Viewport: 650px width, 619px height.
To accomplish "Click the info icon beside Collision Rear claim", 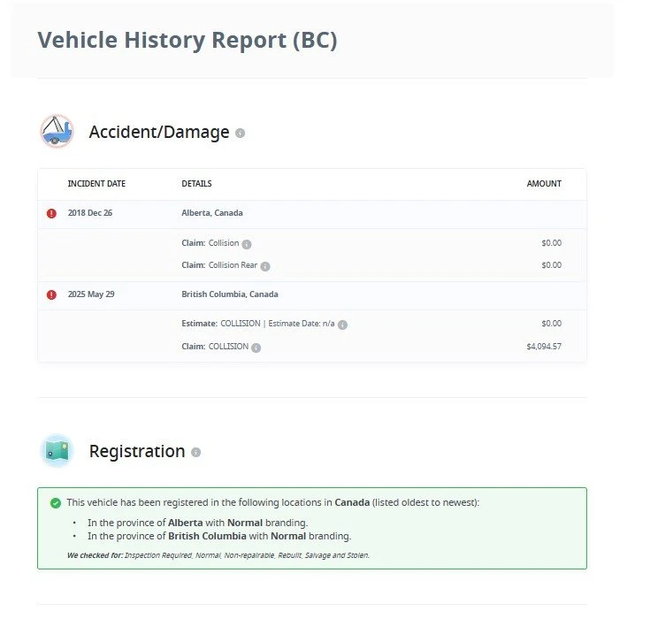I will pos(265,266).
